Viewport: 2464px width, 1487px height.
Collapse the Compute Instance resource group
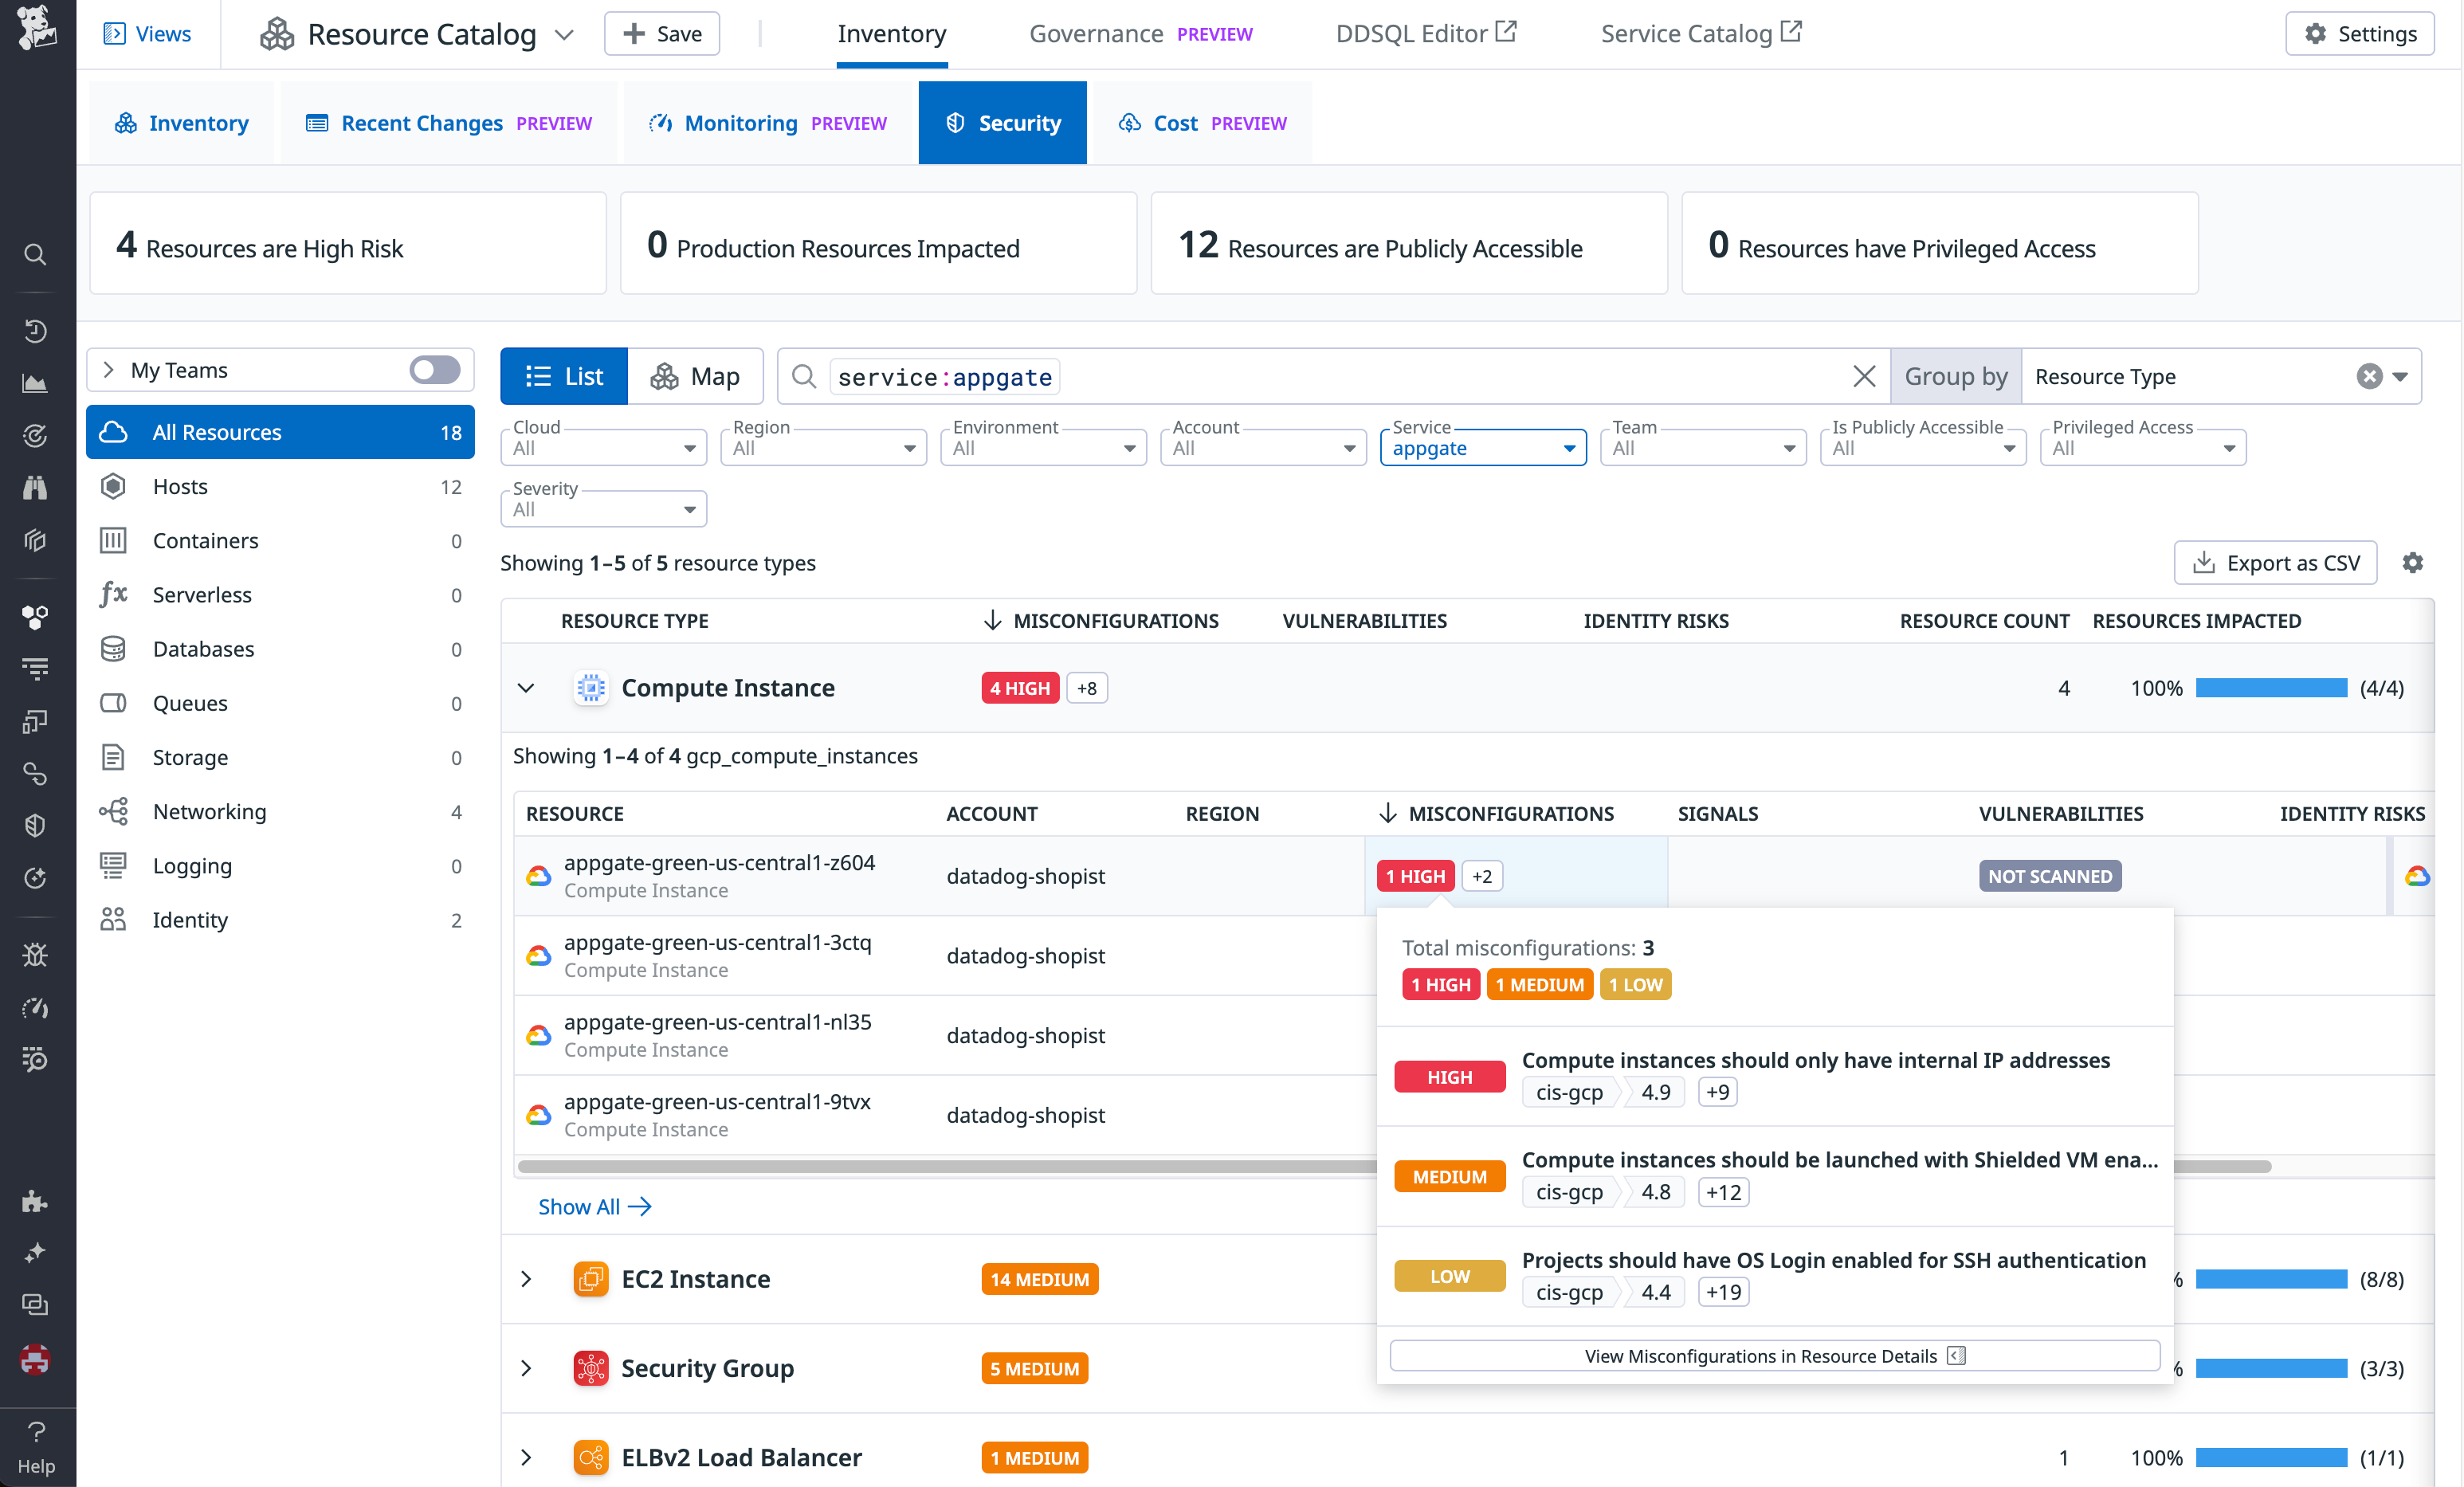coord(527,688)
